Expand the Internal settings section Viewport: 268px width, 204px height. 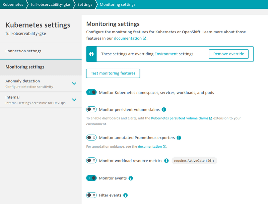pos(74,100)
